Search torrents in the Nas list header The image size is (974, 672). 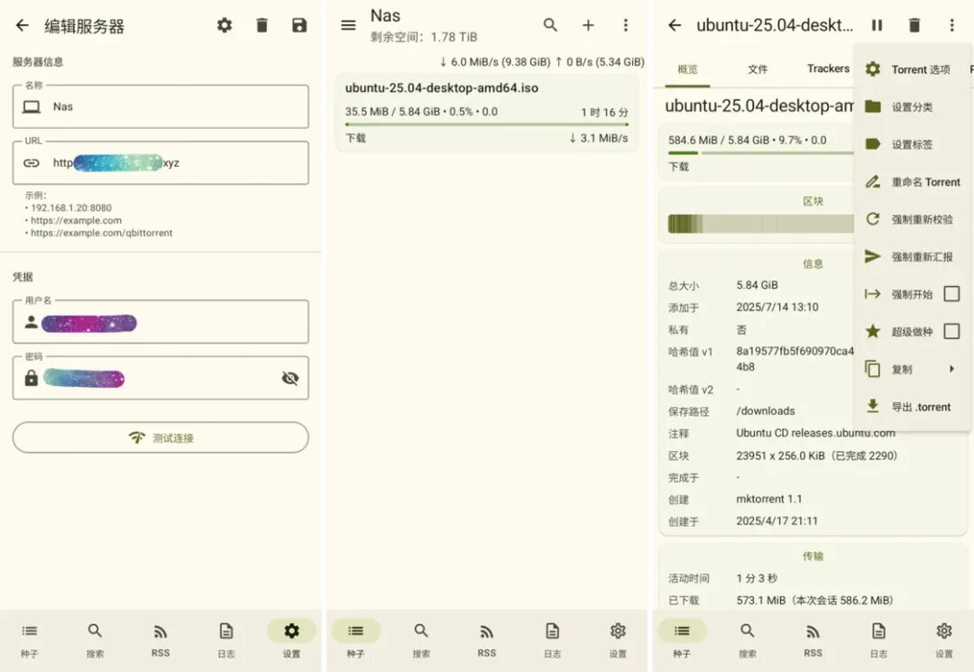[550, 25]
